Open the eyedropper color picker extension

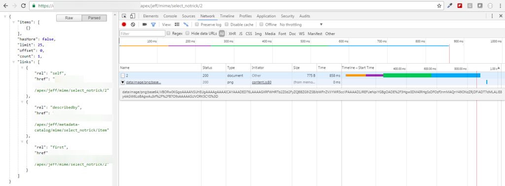click(450, 6)
